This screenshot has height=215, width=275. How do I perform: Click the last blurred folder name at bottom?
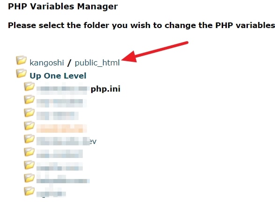[x=51, y=193]
